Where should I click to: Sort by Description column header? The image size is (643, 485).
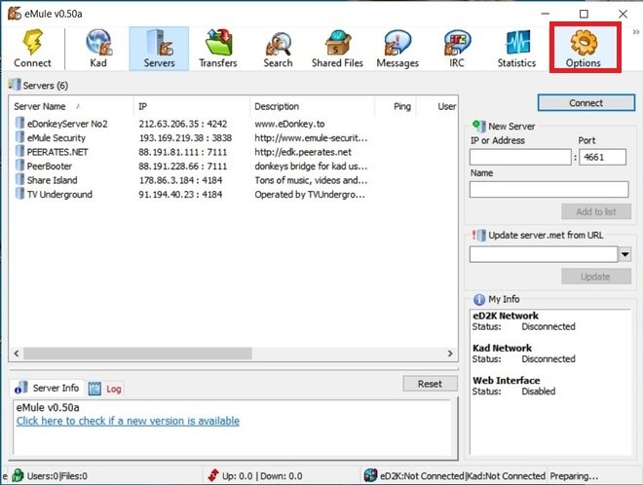tap(312, 106)
